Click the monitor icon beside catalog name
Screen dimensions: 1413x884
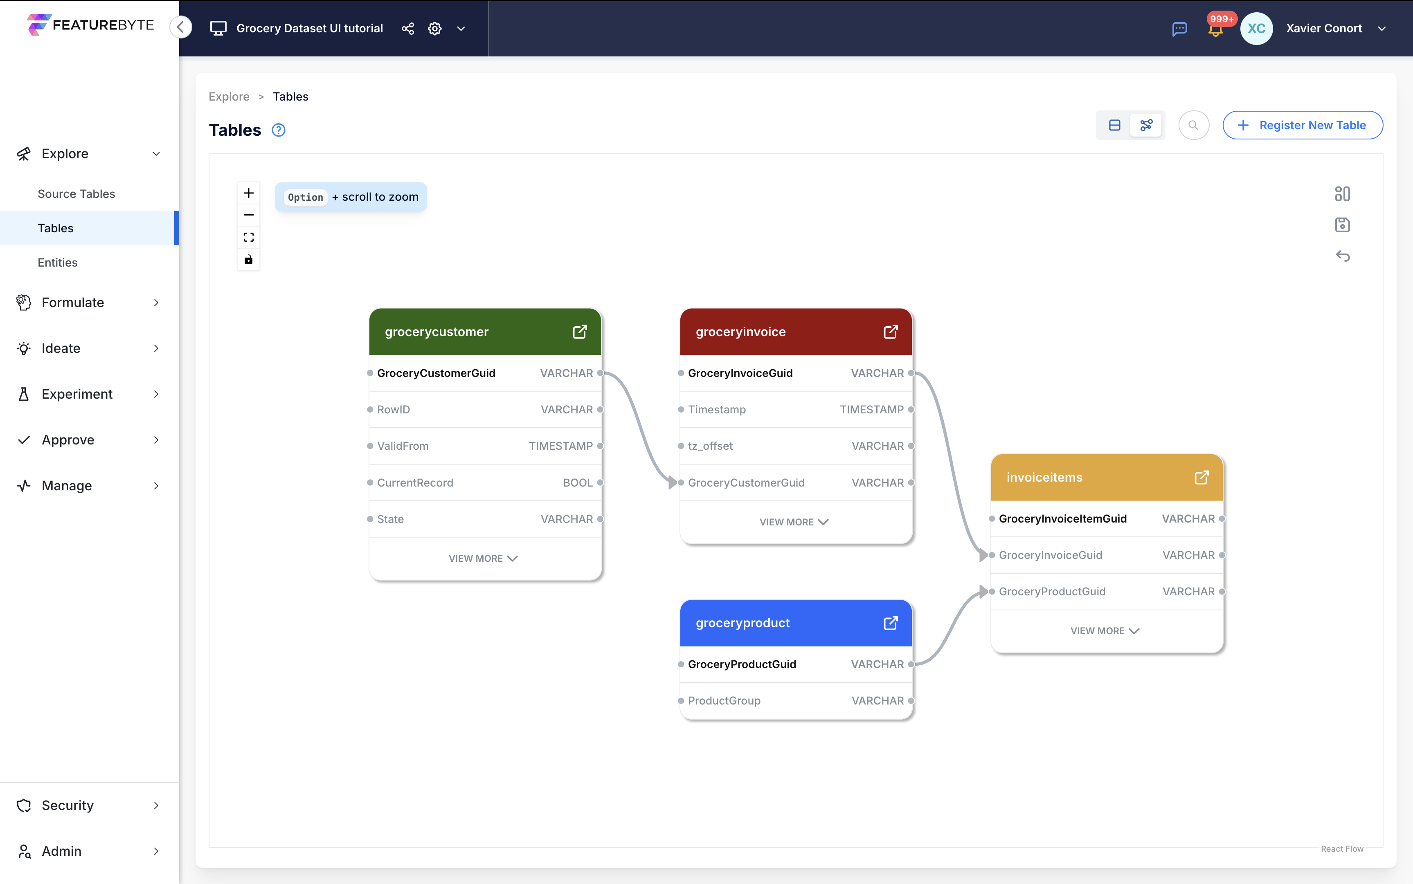(x=218, y=28)
